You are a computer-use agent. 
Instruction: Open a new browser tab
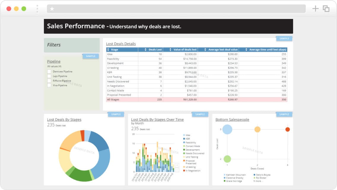(315, 8)
